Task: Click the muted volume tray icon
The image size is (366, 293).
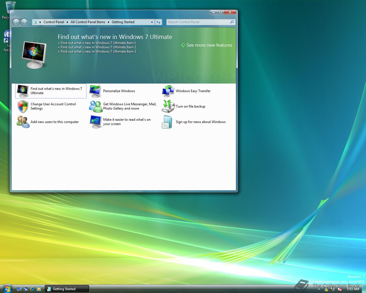Action: [340, 289]
